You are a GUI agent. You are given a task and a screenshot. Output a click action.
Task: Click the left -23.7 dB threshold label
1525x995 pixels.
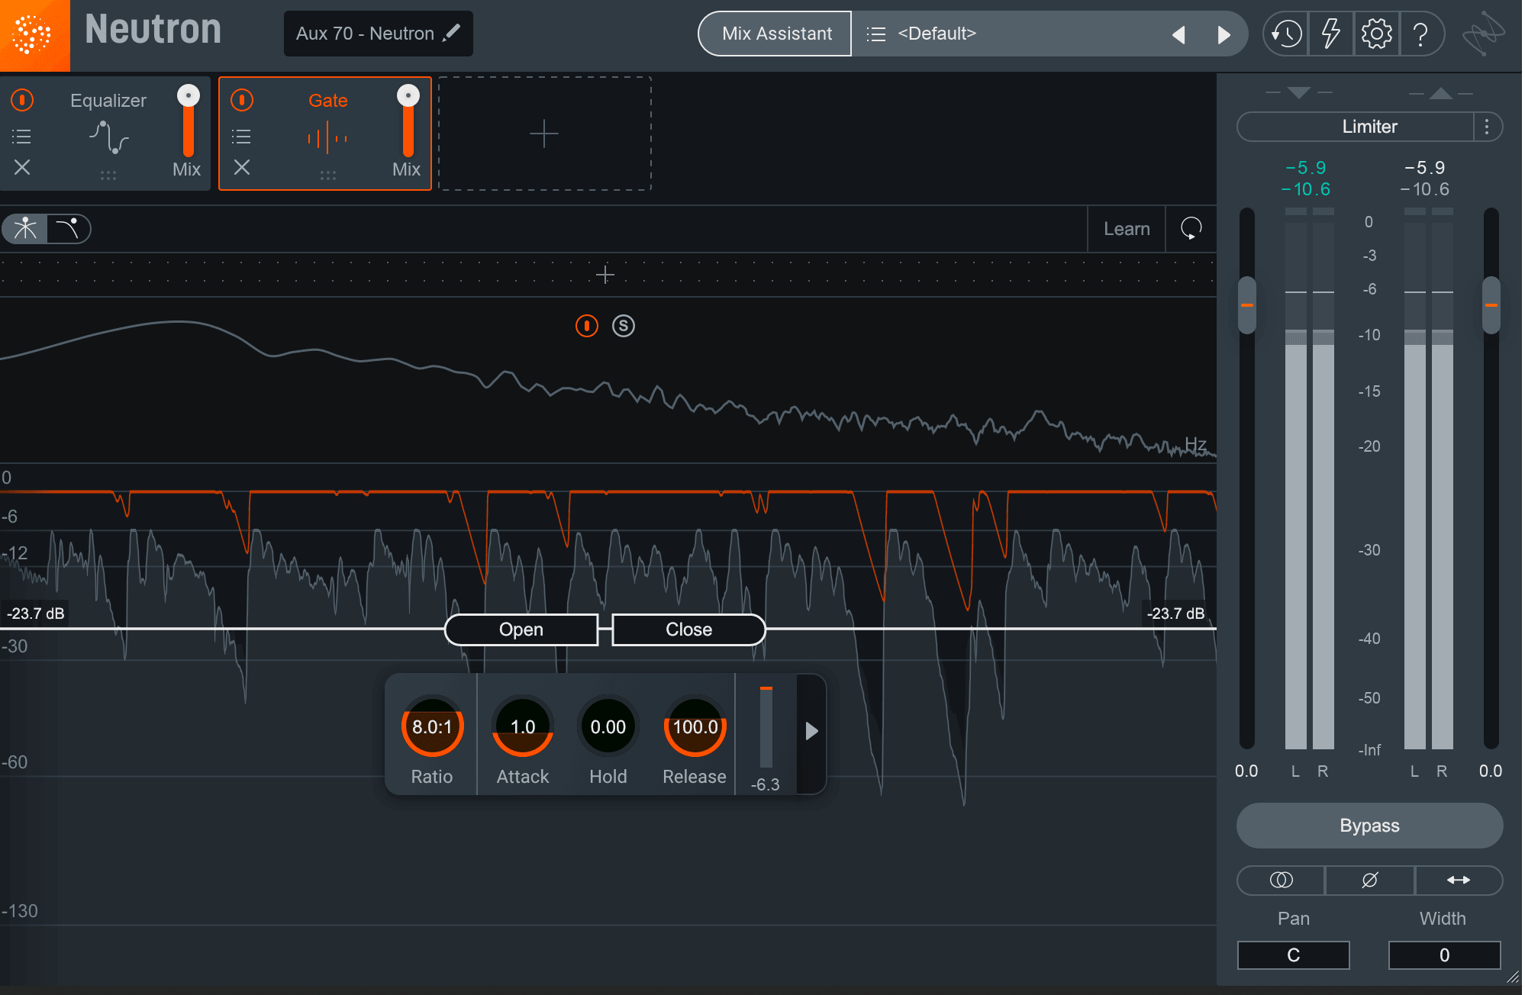point(35,613)
